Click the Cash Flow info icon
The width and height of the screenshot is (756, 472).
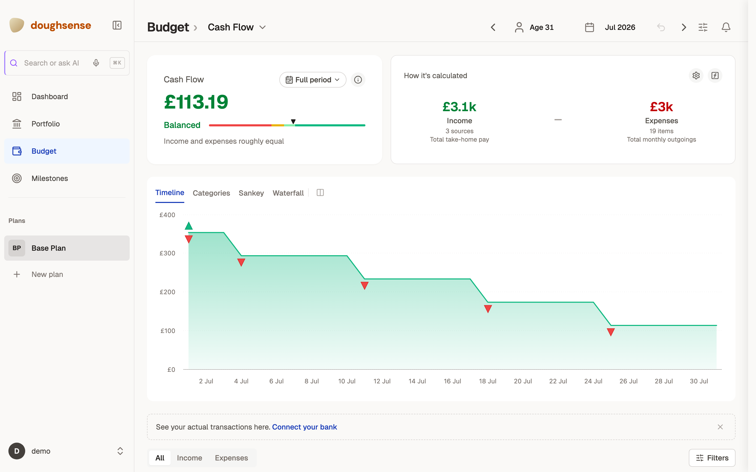pos(358,80)
